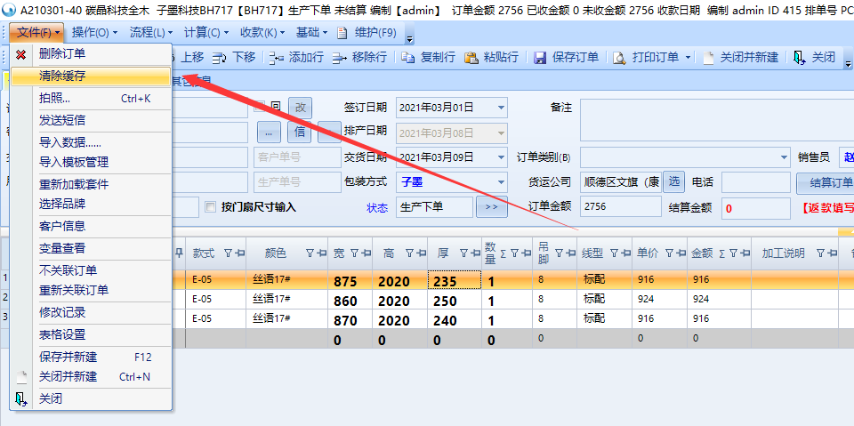Toggle the 回 checkbox beside 改 button
The image size is (854, 426).
coord(261,107)
